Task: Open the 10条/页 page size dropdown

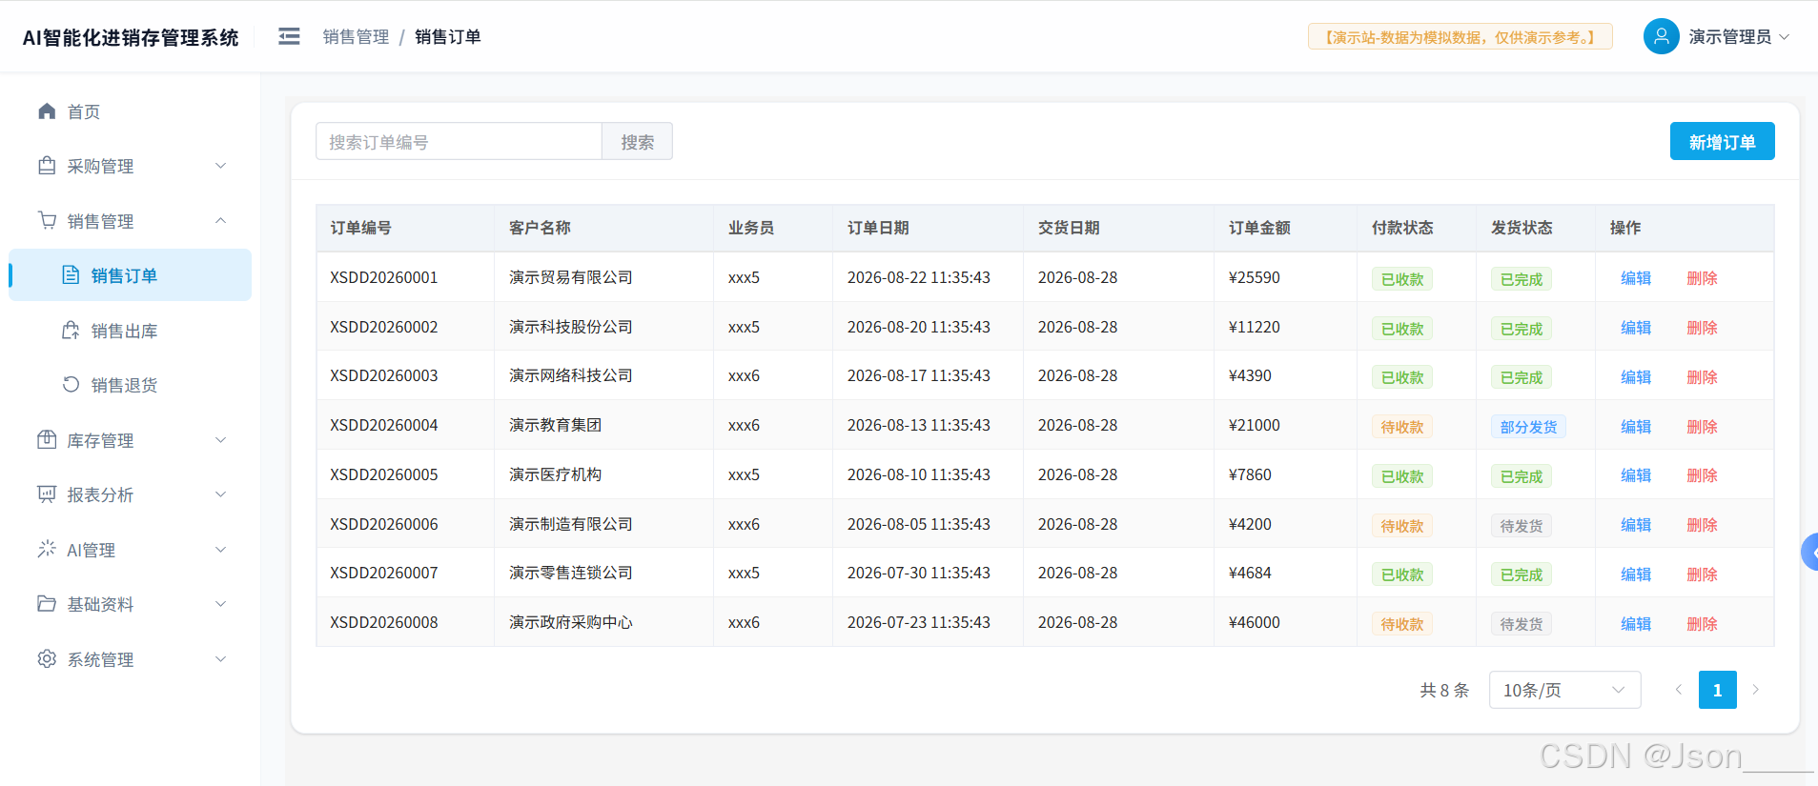Action: point(1564,690)
